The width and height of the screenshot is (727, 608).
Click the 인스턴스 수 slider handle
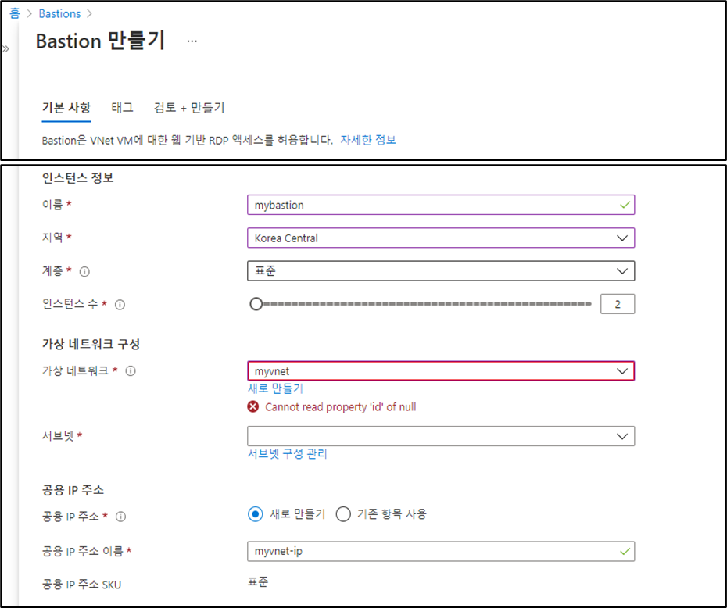point(256,304)
